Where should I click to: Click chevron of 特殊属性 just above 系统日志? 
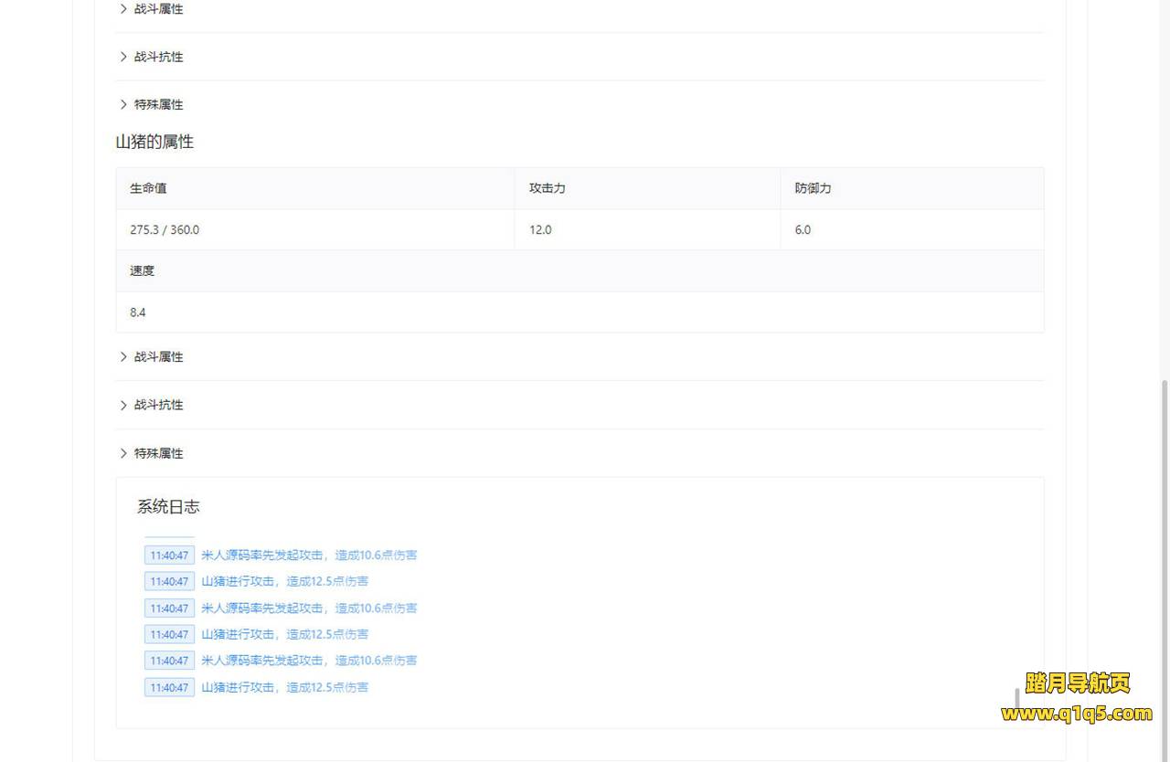123,453
